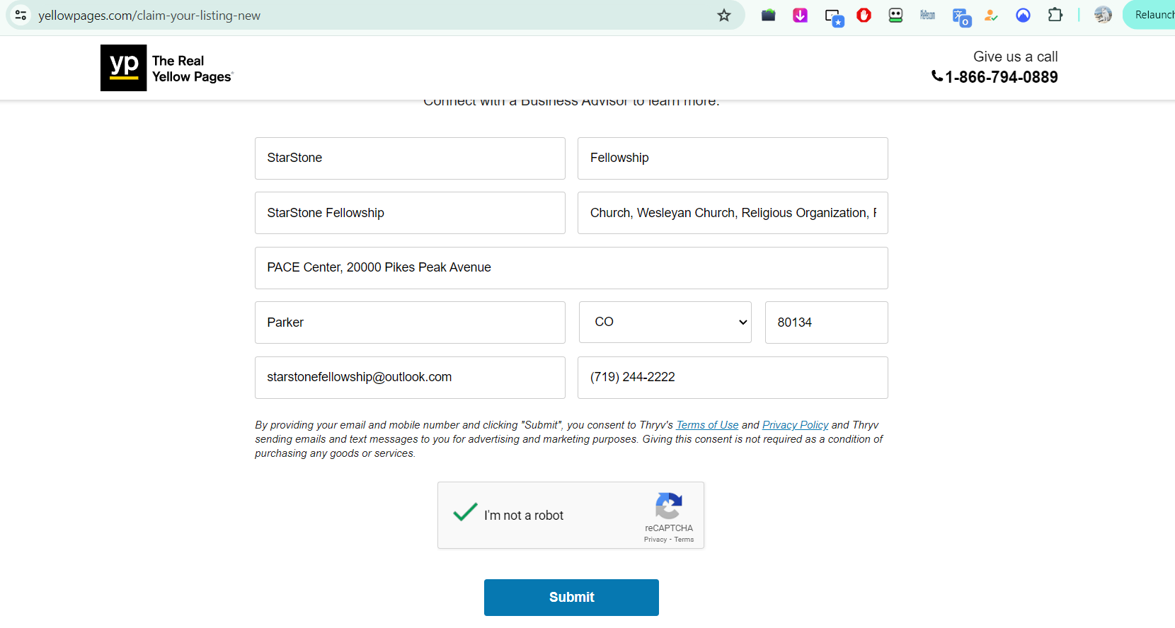Open the Terms of Use link
The height and width of the screenshot is (628, 1175).
(707, 425)
